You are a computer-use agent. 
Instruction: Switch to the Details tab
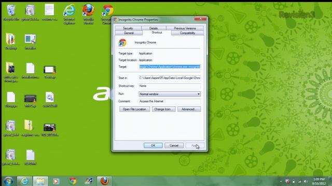pos(154,28)
